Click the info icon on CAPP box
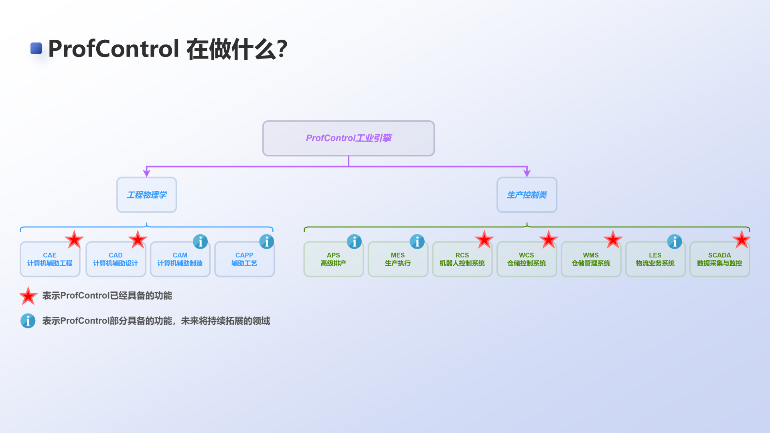 click(266, 242)
